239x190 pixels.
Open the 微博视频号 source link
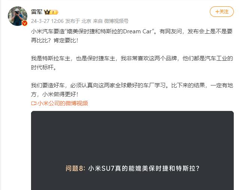116,21
